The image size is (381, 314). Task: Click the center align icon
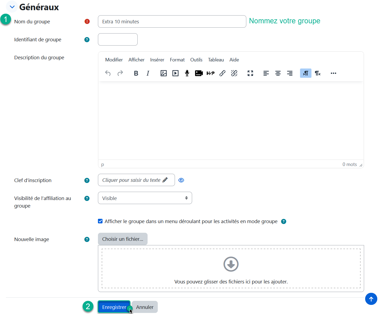point(278,73)
